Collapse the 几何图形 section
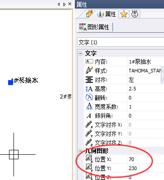This screenshot has width=164, height=180. [x=81, y=151]
